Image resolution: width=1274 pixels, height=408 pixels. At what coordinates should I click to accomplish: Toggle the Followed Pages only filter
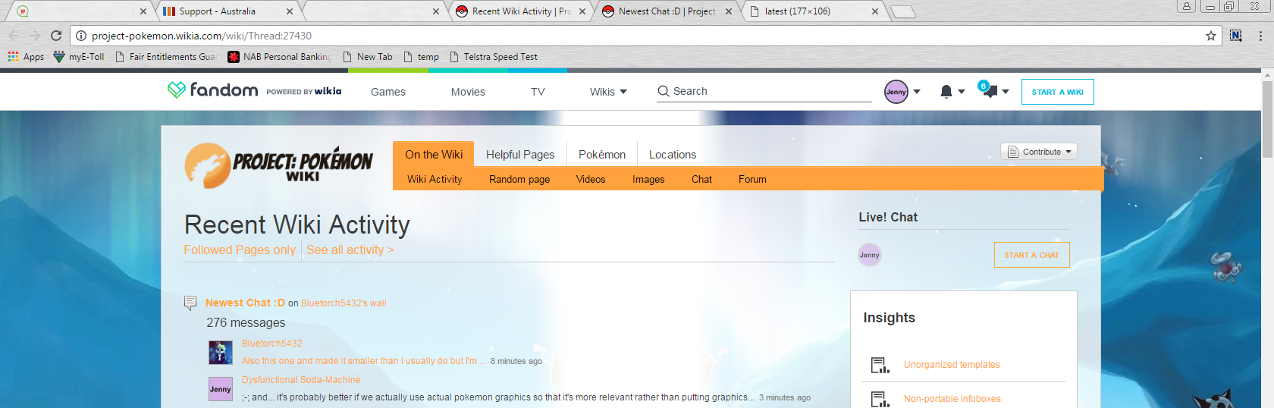point(240,250)
